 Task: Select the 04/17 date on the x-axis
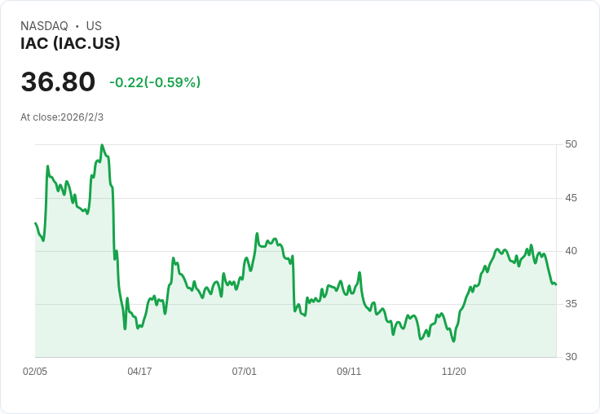tap(139, 372)
